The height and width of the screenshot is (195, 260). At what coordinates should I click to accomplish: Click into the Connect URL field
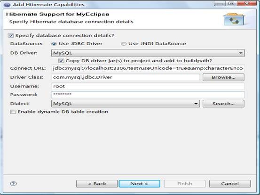coord(148,68)
